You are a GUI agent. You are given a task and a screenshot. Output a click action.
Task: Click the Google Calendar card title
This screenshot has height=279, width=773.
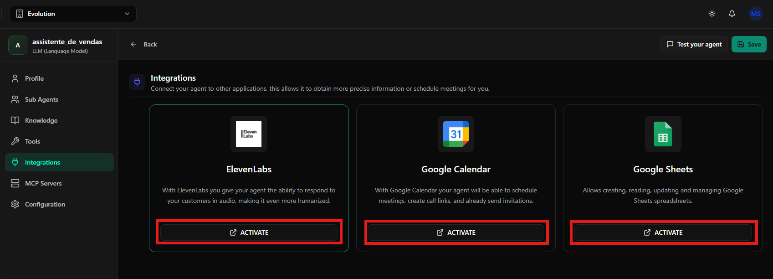(x=456, y=169)
